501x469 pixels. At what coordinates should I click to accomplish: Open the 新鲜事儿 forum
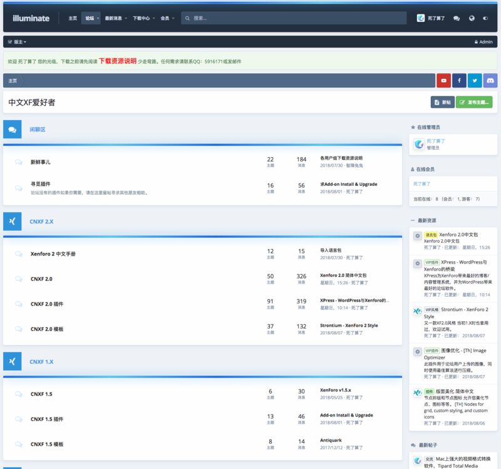(x=41, y=162)
